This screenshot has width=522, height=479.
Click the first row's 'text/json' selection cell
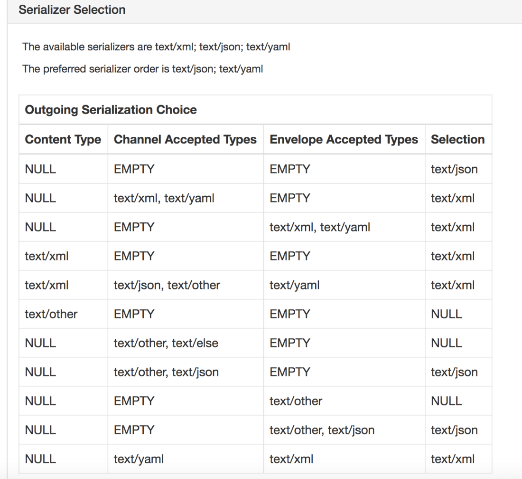[454, 169]
